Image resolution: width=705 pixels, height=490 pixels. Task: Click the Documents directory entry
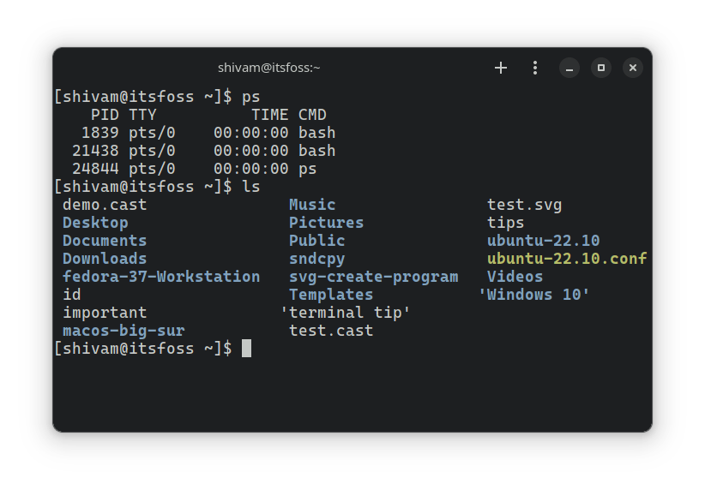click(x=105, y=241)
